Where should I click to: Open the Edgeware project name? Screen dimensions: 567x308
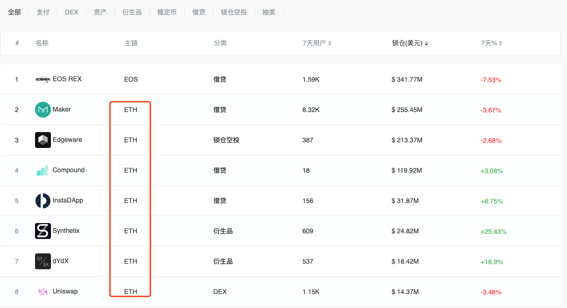coord(67,140)
